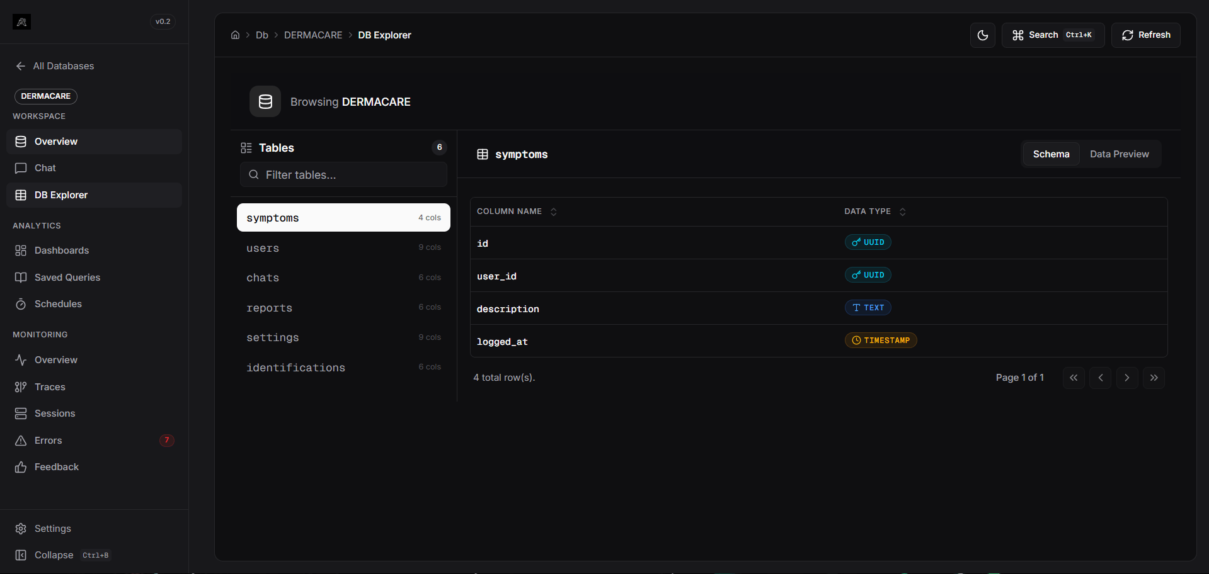1209x574 pixels.
Task: Go to previous schema page
Action: (x=1101, y=378)
